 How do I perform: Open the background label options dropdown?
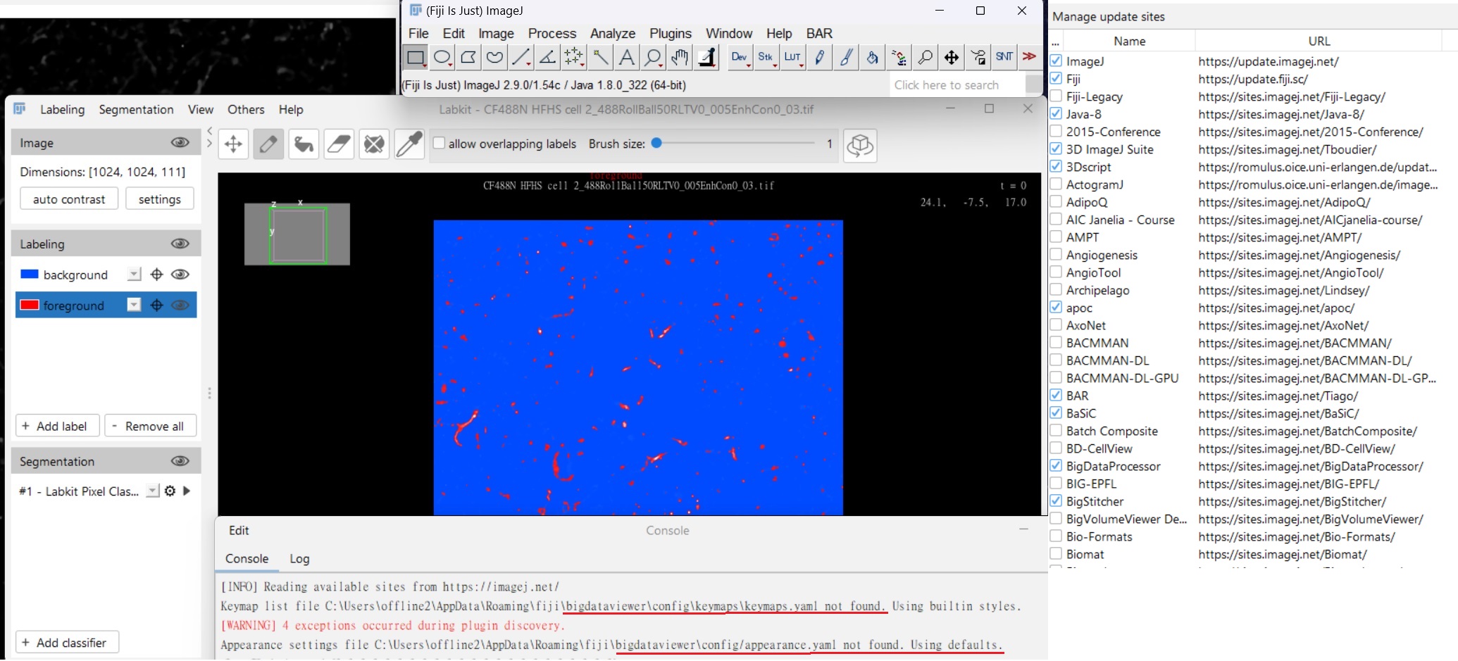point(132,274)
